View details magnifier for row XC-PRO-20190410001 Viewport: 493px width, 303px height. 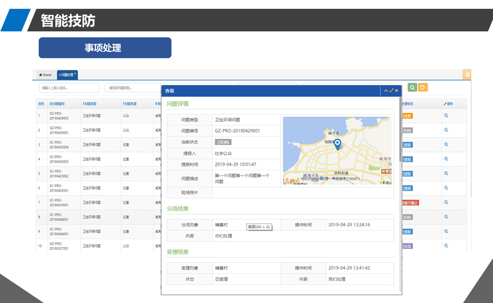(446, 202)
